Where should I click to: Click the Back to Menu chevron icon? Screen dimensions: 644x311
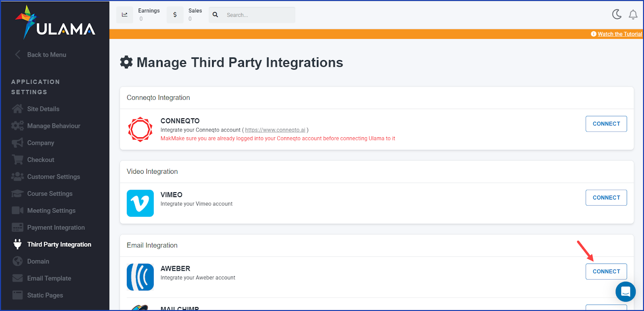[x=18, y=55]
